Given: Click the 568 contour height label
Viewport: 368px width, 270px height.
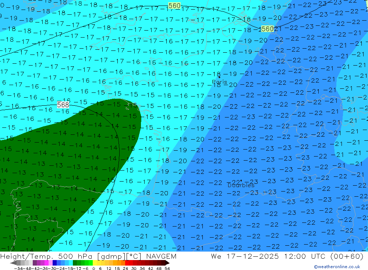Looking at the screenshot, I should (x=63, y=105).
